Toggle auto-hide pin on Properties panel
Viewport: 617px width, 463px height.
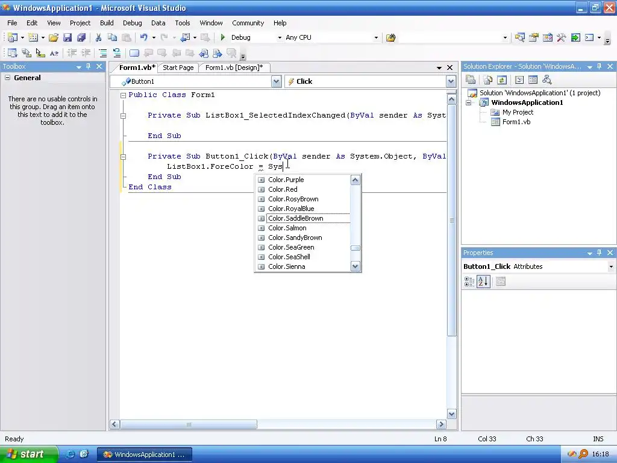pos(599,253)
